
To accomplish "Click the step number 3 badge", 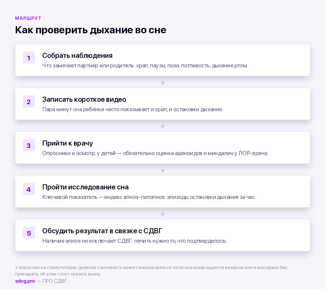I will 29,145.
